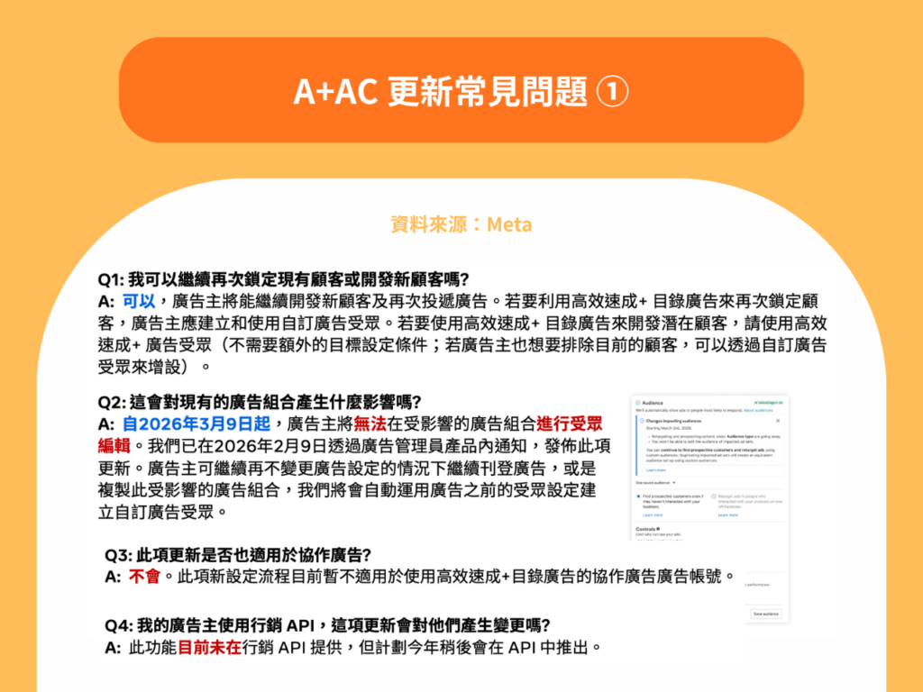Select the Retarget ads radio option

[712, 496]
